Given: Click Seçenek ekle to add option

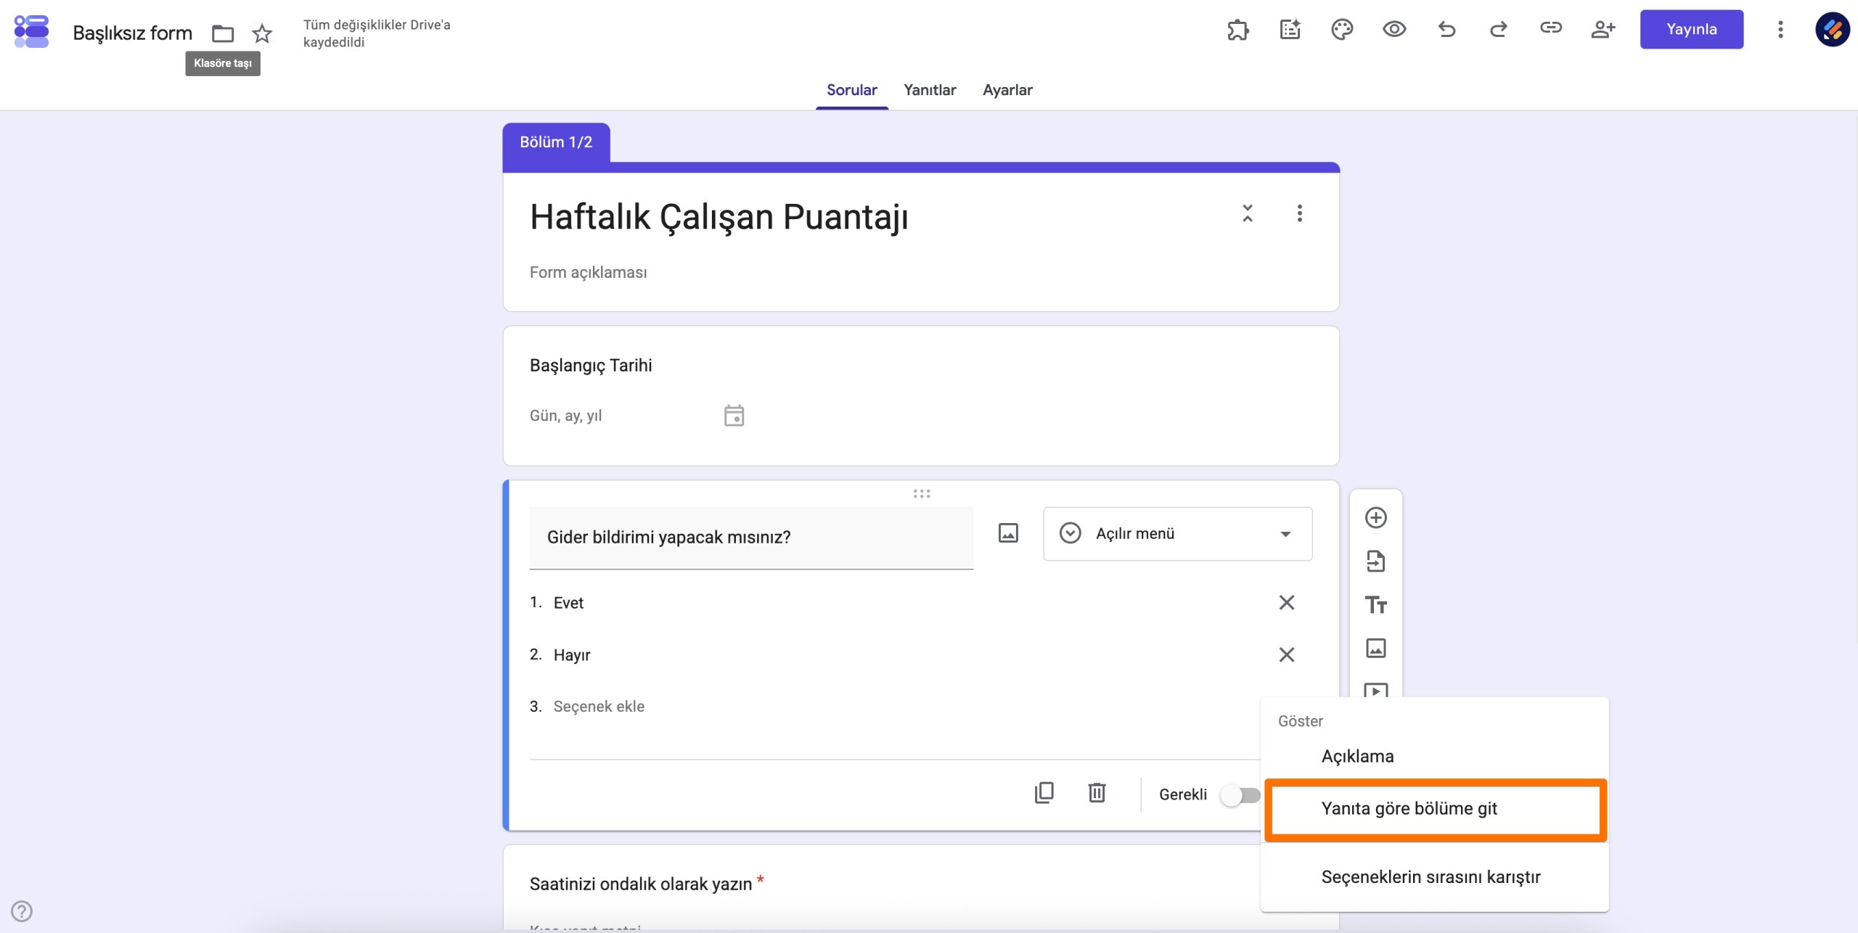Looking at the screenshot, I should 599,707.
